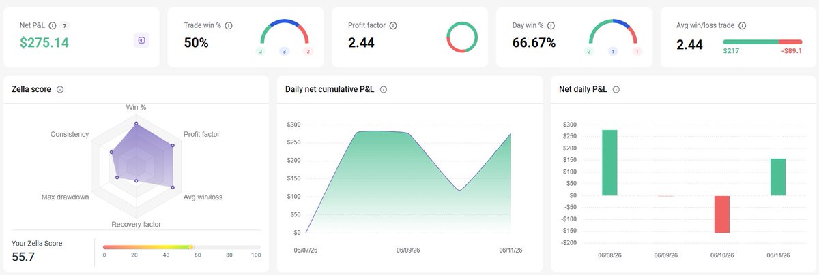Click the Zella score card title
Screen dimensions: 819x275
tap(31, 89)
